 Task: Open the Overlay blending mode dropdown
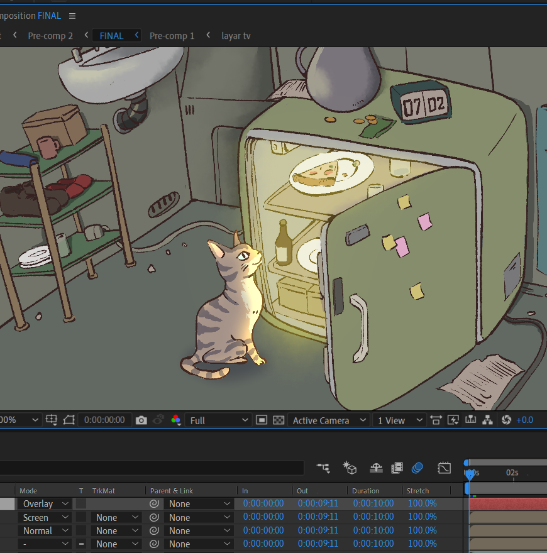[x=45, y=503]
